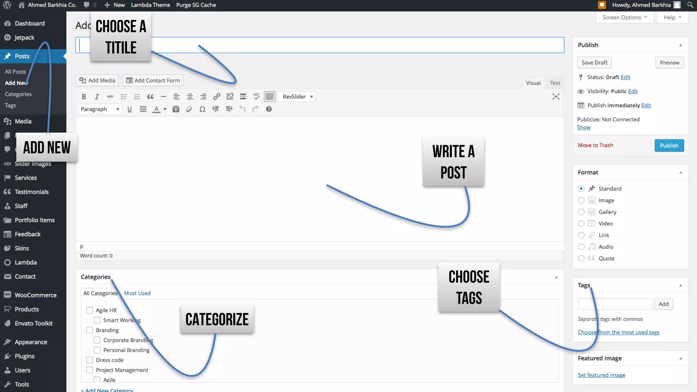Select the Video post format
Viewport: 697px width, 392px height.
581,224
